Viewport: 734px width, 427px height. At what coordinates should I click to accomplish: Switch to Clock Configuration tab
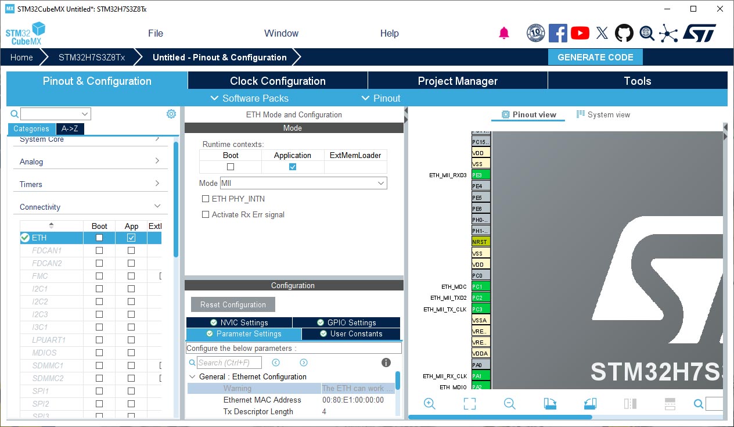[278, 81]
